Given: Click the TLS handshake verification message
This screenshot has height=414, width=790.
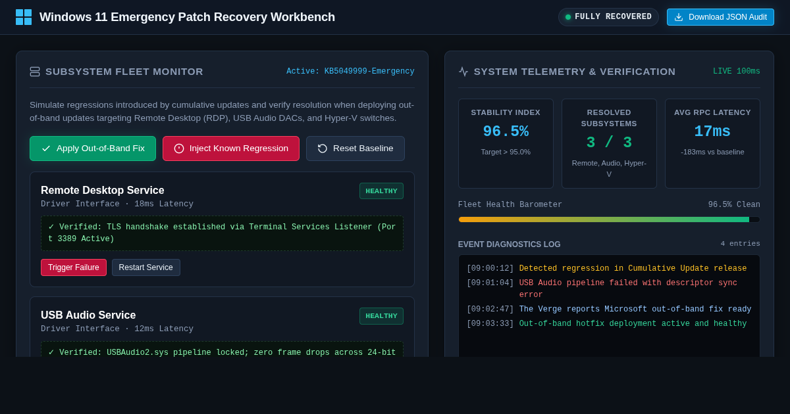Looking at the screenshot, I should coord(222,233).
